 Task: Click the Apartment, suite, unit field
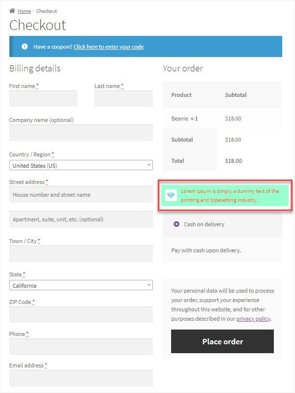[x=81, y=219]
